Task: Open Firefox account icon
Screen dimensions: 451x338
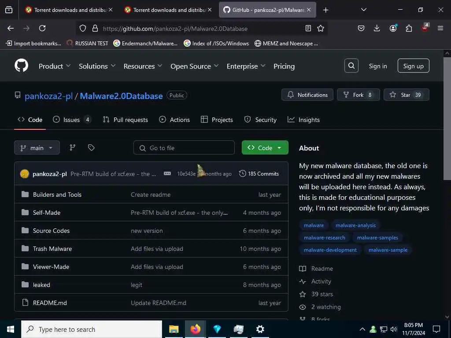Action: point(393,28)
